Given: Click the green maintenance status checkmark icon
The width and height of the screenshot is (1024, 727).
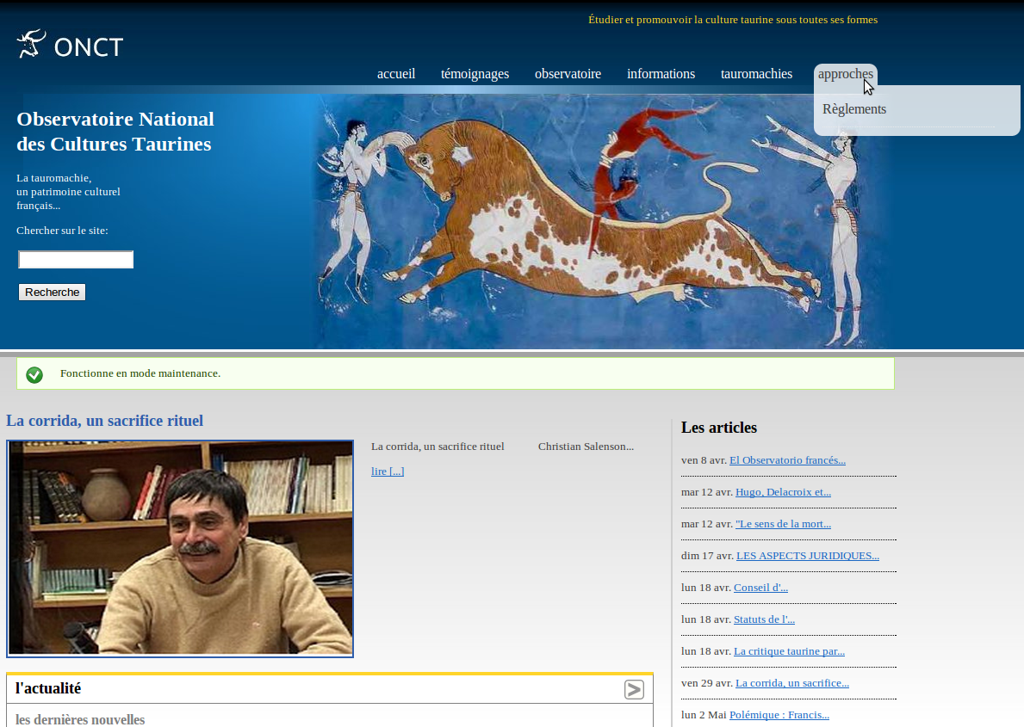Looking at the screenshot, I should tap(34, 374).
